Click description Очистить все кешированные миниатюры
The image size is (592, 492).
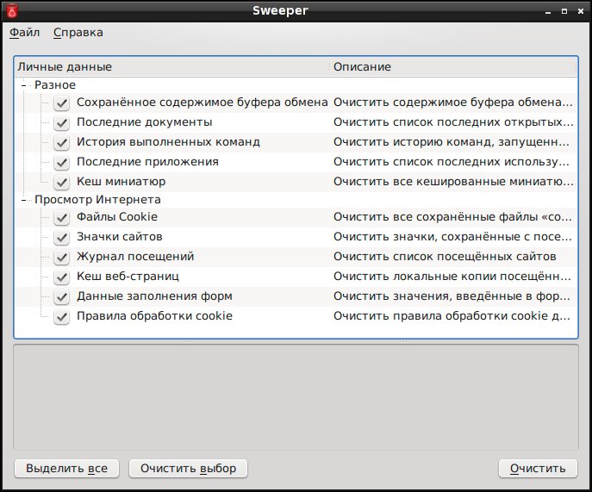pos(453,182)
